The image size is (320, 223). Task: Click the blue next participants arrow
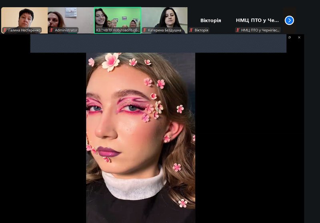[x=289, y=20]
